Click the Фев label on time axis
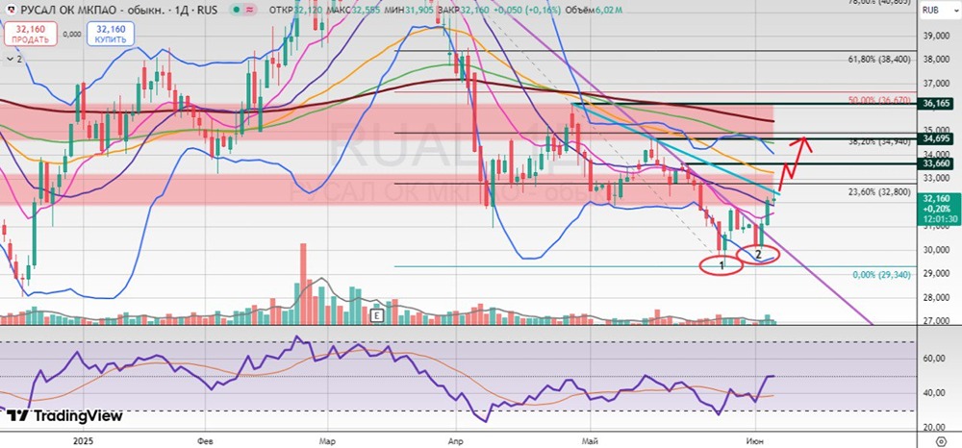The width and height of the screenshot is (962, 448). click(206, 440)
